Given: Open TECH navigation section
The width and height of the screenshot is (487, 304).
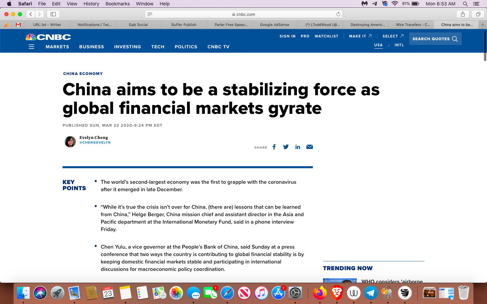Looking at the screenshot, I should point(158,47).
